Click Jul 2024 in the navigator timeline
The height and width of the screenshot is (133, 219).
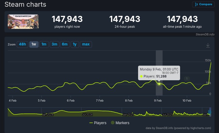click(87, 114)
